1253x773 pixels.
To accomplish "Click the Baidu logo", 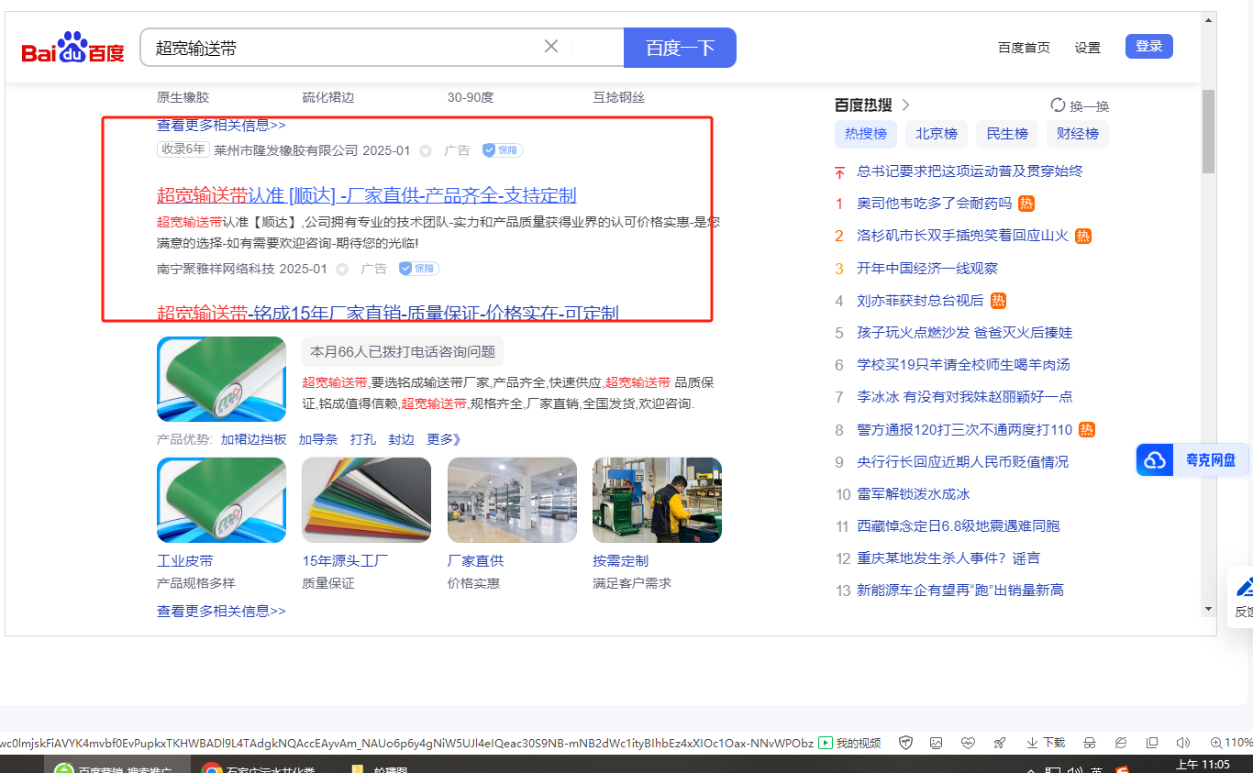I will tap(73, 49).
